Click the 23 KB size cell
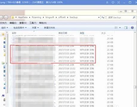The width and height of the screenshot is (137, 107). click(x=110, y=39)
